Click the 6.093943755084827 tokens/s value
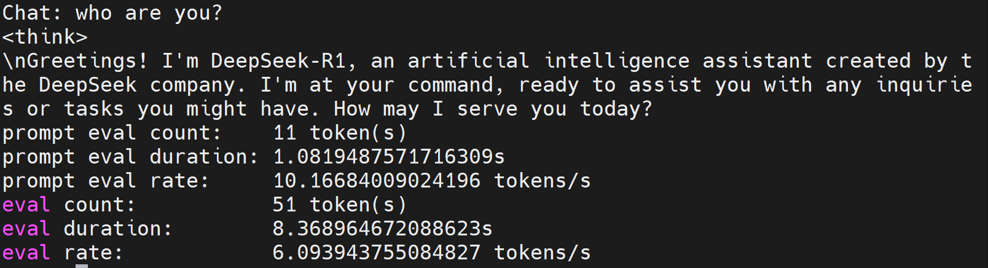The height and width of the screenshot is (268, 988). tap(431, 253)
